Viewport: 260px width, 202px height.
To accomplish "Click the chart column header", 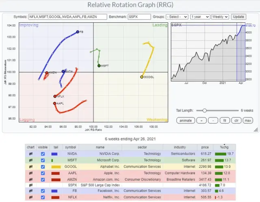I will [31, 147].
